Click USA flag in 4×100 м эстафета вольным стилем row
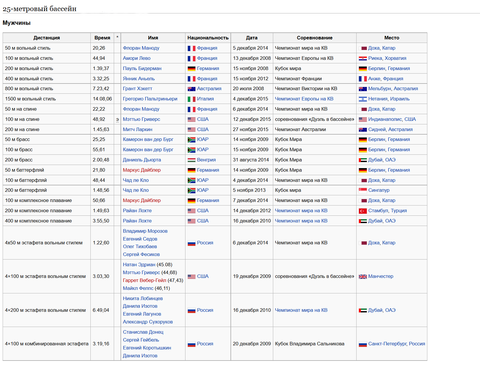This screenshot has width=480, height=369. click(x=191, y=277)
